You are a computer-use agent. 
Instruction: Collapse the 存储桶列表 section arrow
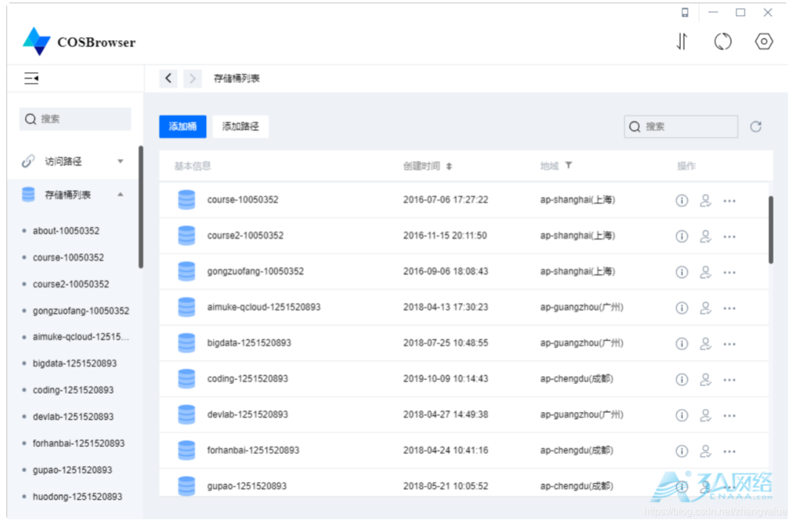(120, 194)
